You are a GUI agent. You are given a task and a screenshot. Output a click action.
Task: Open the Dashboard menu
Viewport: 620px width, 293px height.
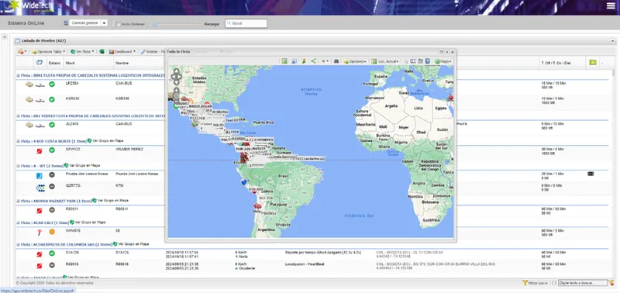click(x=122, y=51)
